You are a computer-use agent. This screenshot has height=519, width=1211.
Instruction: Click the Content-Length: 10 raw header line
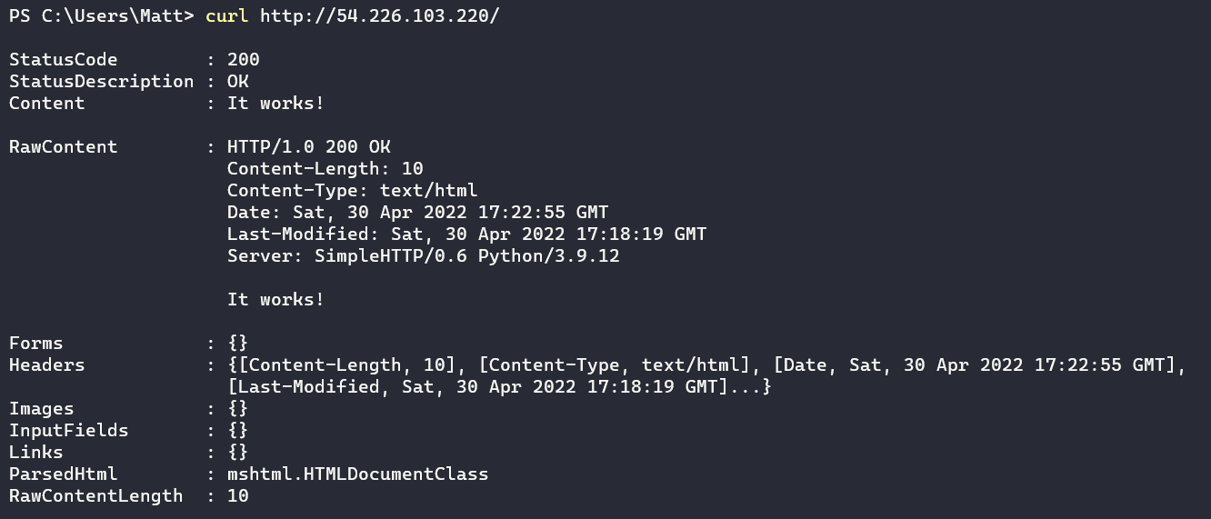click(x=325, y=169)
